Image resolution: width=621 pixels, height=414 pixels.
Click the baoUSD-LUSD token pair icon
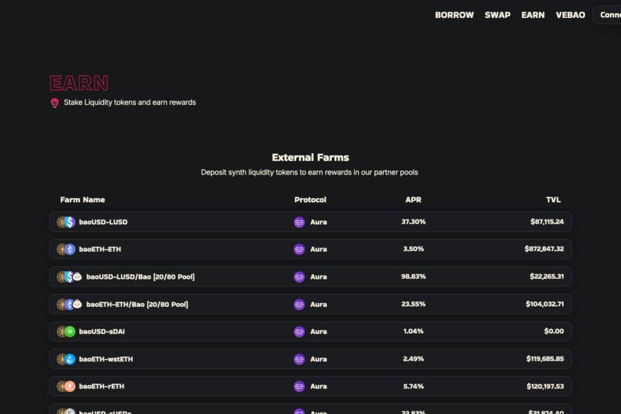click(66, 222)
